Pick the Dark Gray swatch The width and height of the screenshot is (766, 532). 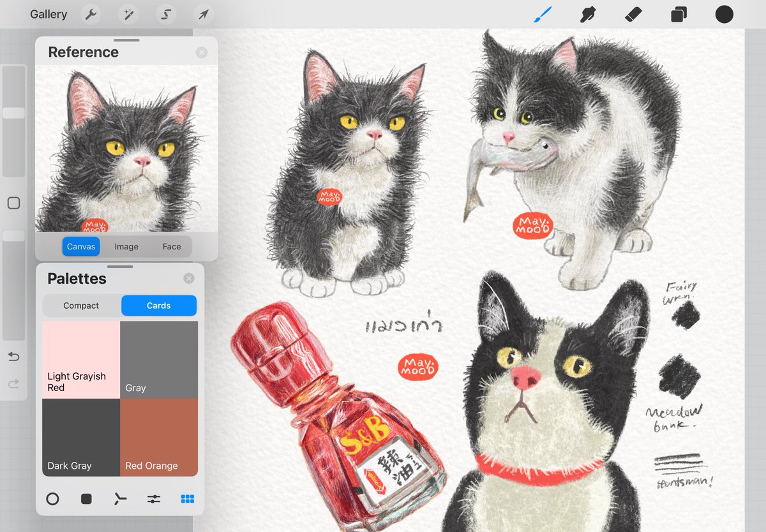click(x=81, y=438)
